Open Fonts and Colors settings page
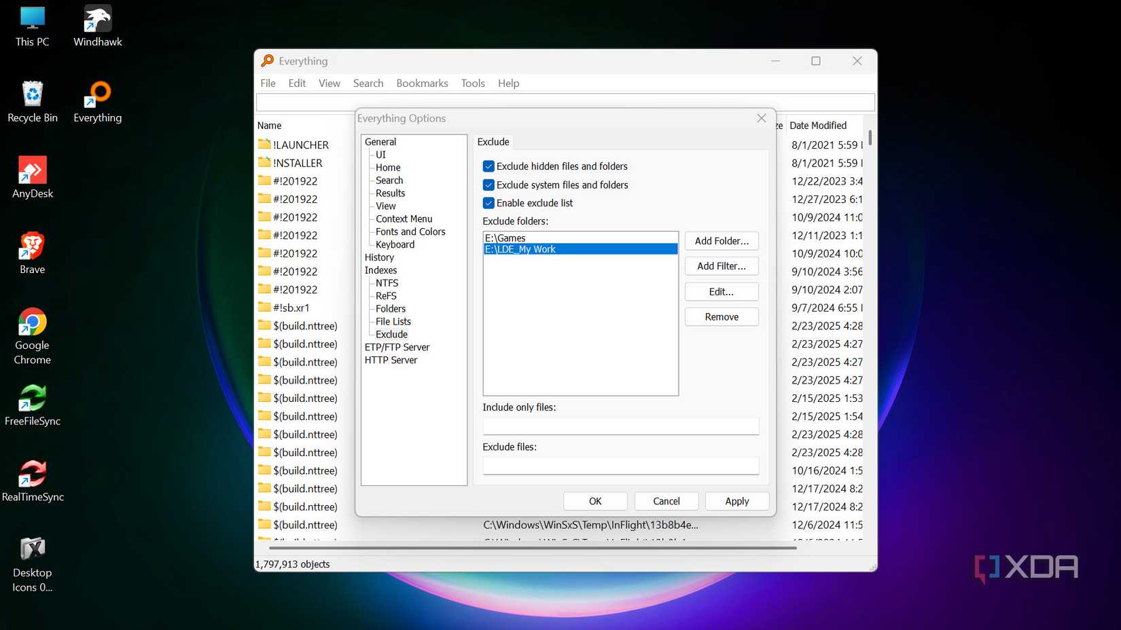Viewport: 1121px width, 630px height. coord(410,231)
